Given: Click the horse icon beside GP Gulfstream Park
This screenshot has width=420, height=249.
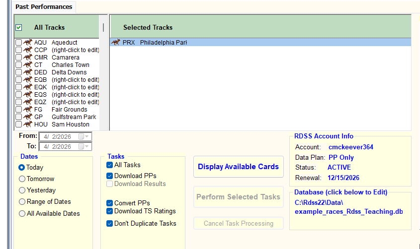Looking at the screenshot, I should (28, 117).
